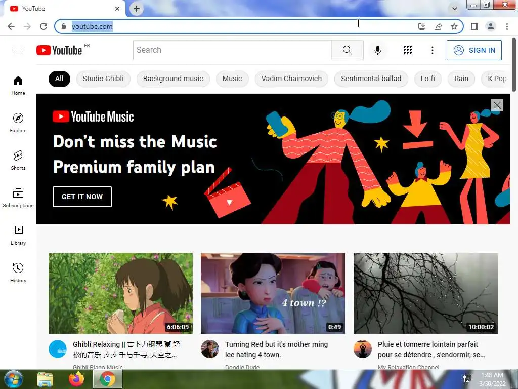Open the Doodle Dude channel avatar
Viewport: 518px width, 389px height.
pos(210,349)
